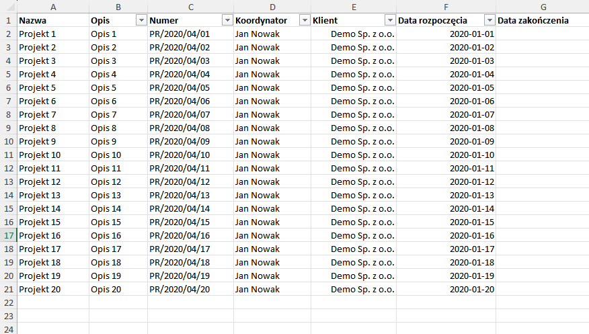Select date cell 2020-01-09
589x334 pixels.
pyautogui.click(x=446, y=142)
